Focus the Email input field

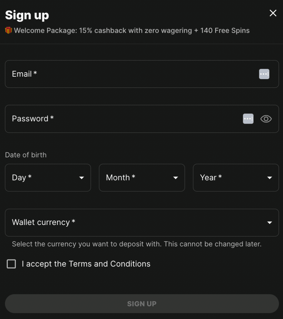pyautogui.click(x=142, y=74)
